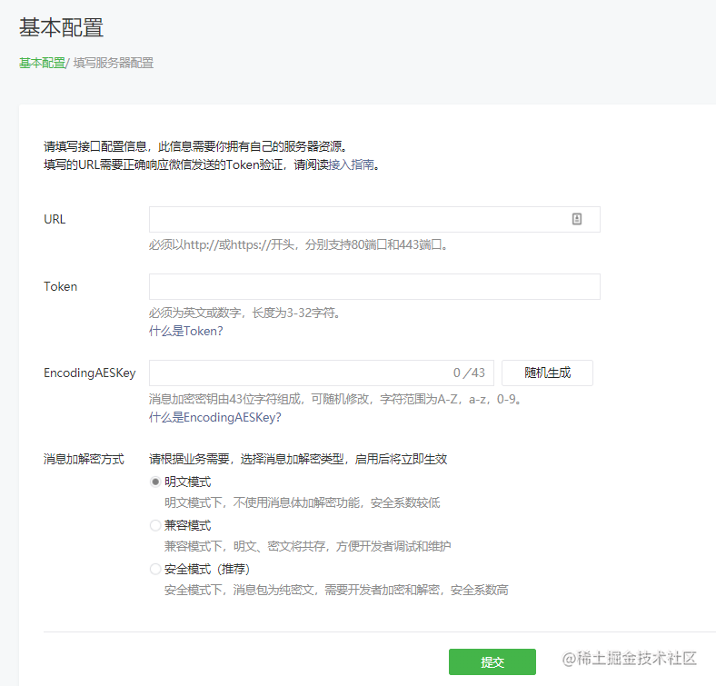This screenshot has height=686, width=716.
Task: Click the URL input field
Action: click(x=374, y=219)
